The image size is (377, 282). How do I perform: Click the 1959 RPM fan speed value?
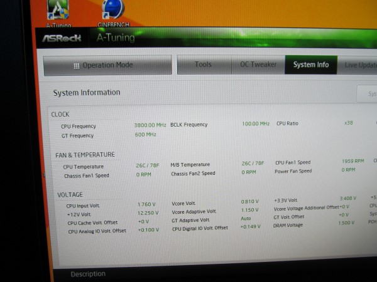(353, 161)
